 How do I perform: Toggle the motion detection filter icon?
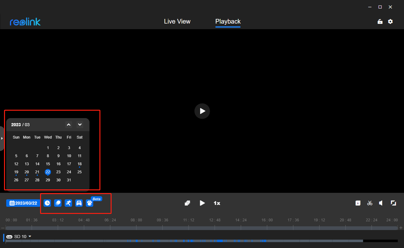pos(58,203)
